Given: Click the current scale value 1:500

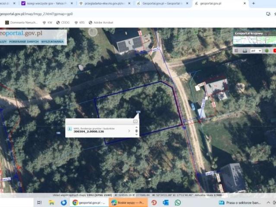Looking at the screenshot, I should (x=217, y=195).
